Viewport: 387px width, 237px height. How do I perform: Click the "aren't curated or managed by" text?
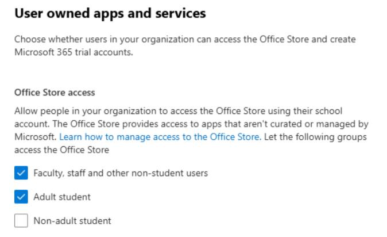pos(296,124)
